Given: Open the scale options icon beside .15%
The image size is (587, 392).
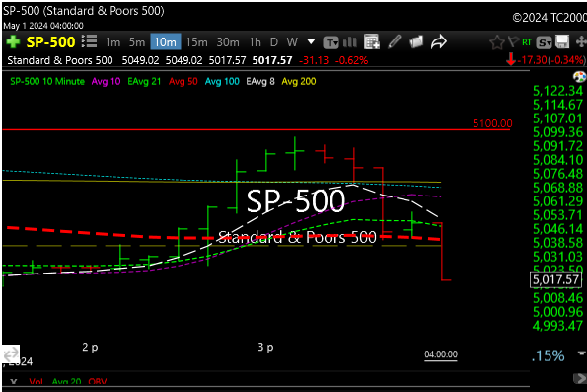Looking at the screenshot, I should tap(581, 353).
